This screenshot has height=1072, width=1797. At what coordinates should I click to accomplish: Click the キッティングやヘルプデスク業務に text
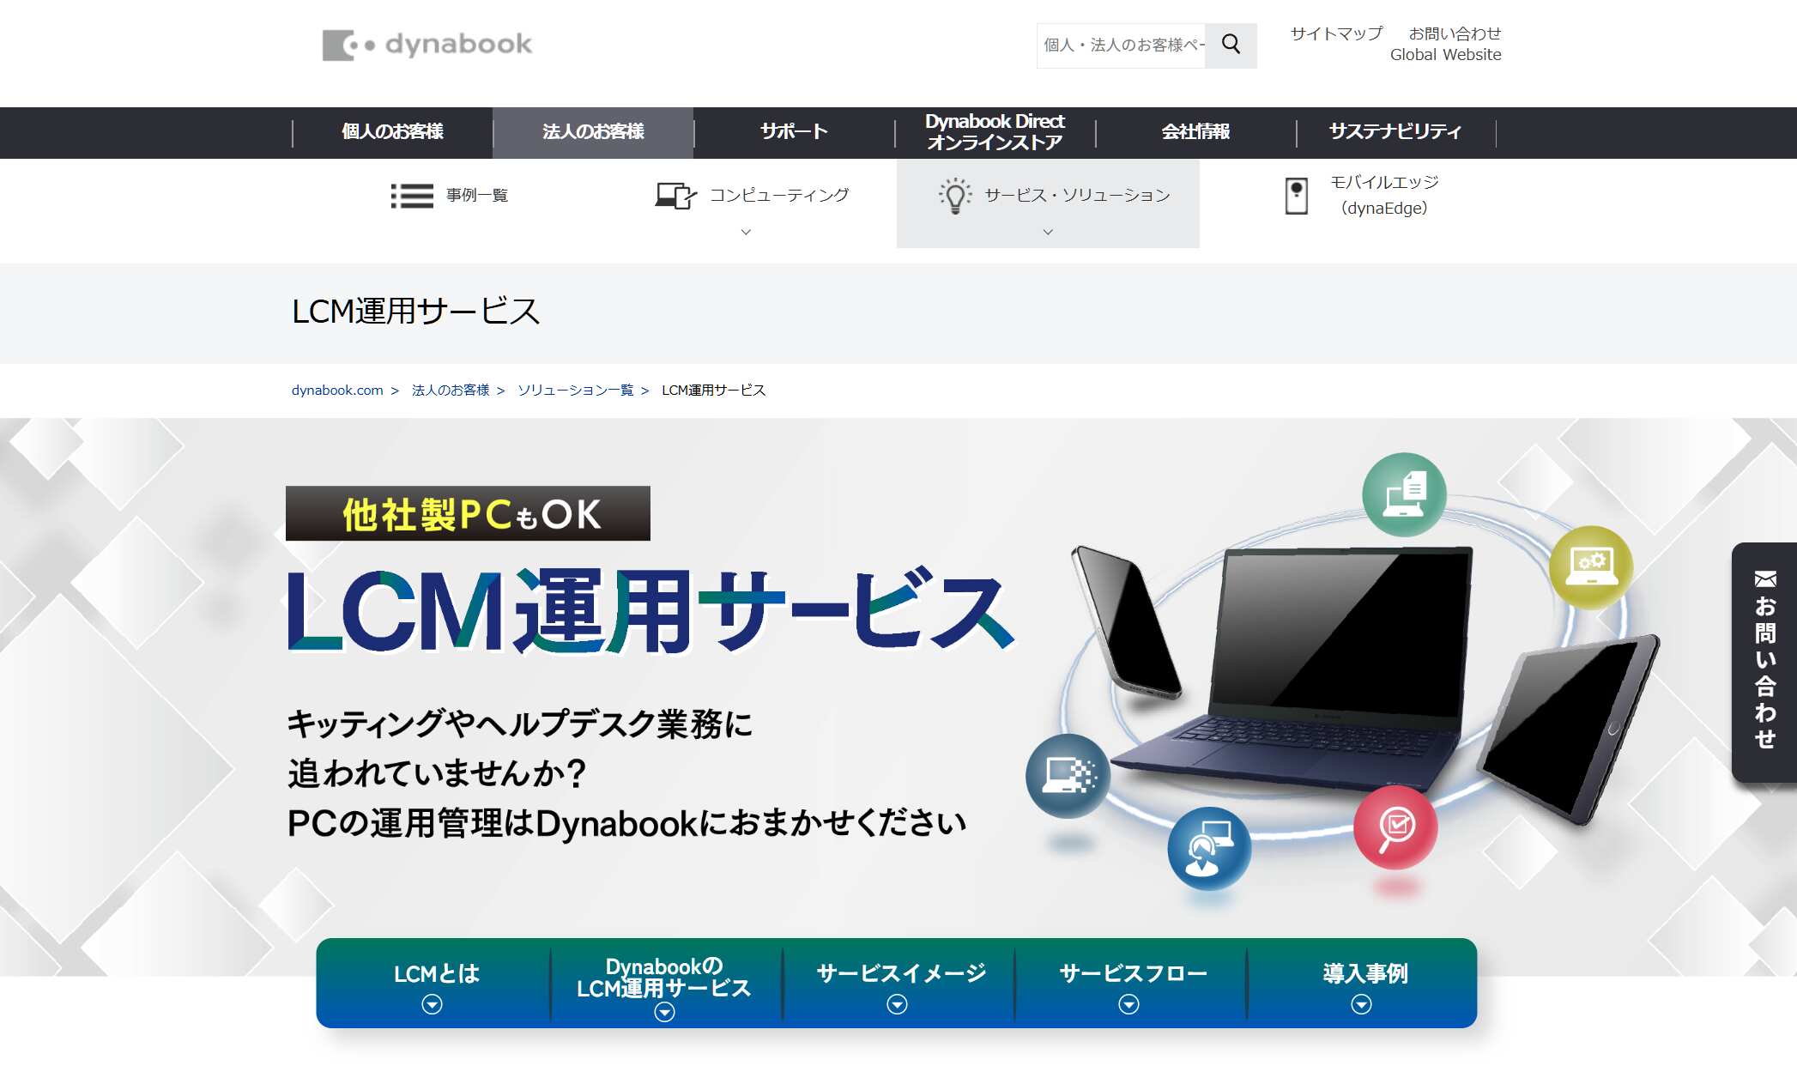pos(519,724)
